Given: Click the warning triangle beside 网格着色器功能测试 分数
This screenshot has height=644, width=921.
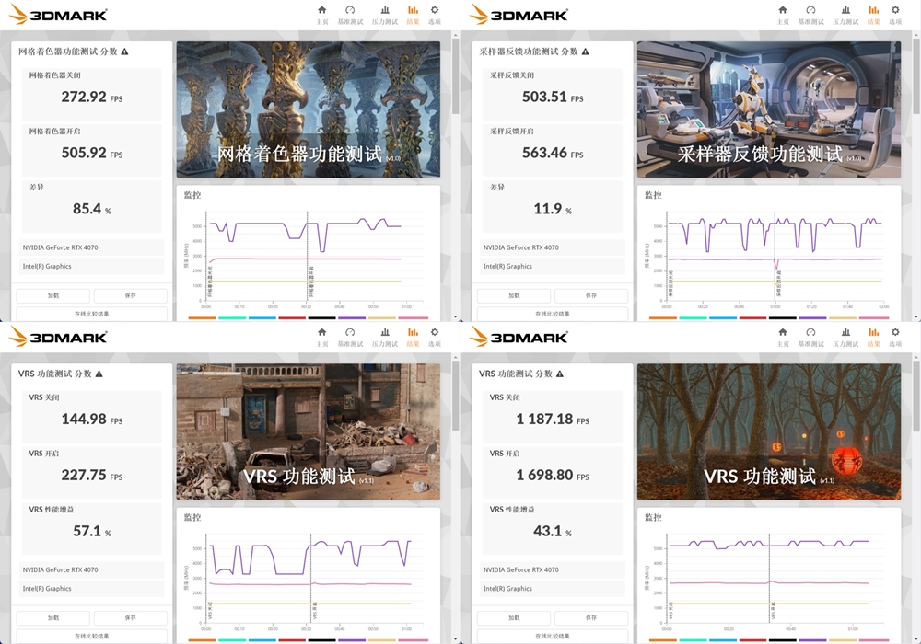Looking at the screenshot, I should point(124,52).
